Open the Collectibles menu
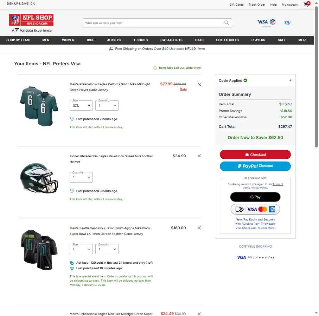The image size is (319, 316). [x=227, y=40]
